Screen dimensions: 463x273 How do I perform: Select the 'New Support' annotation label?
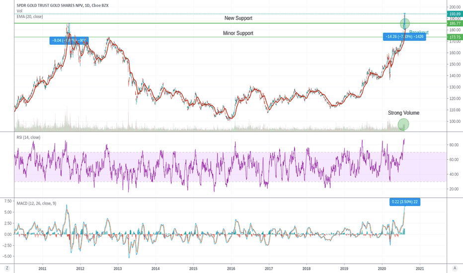[x=238, y=18]
